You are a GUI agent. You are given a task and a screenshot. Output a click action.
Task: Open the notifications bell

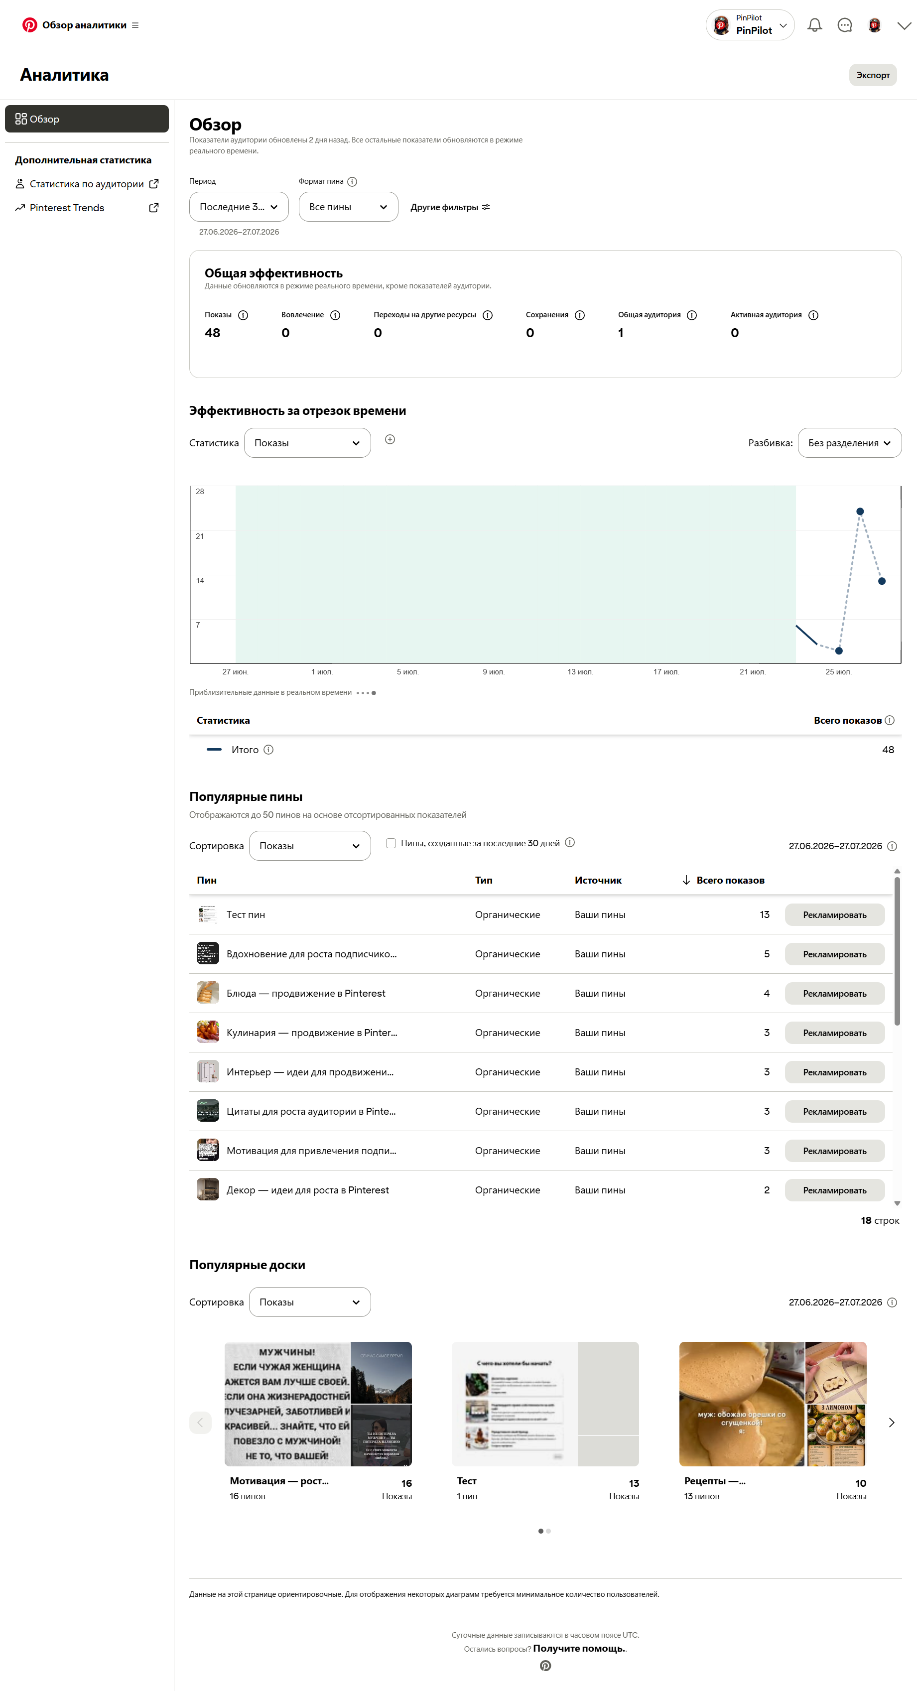(x=814, y=25)
